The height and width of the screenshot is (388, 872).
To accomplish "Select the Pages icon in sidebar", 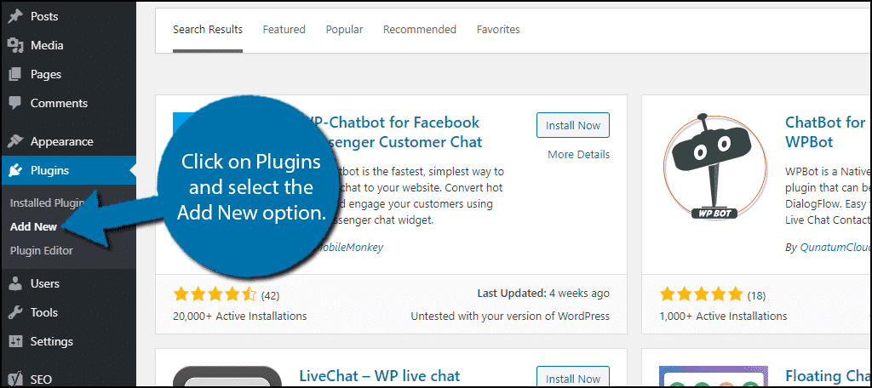I will (15, 75).
